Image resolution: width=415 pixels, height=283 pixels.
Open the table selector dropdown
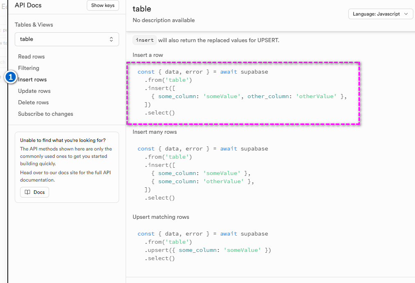(67, 39)
